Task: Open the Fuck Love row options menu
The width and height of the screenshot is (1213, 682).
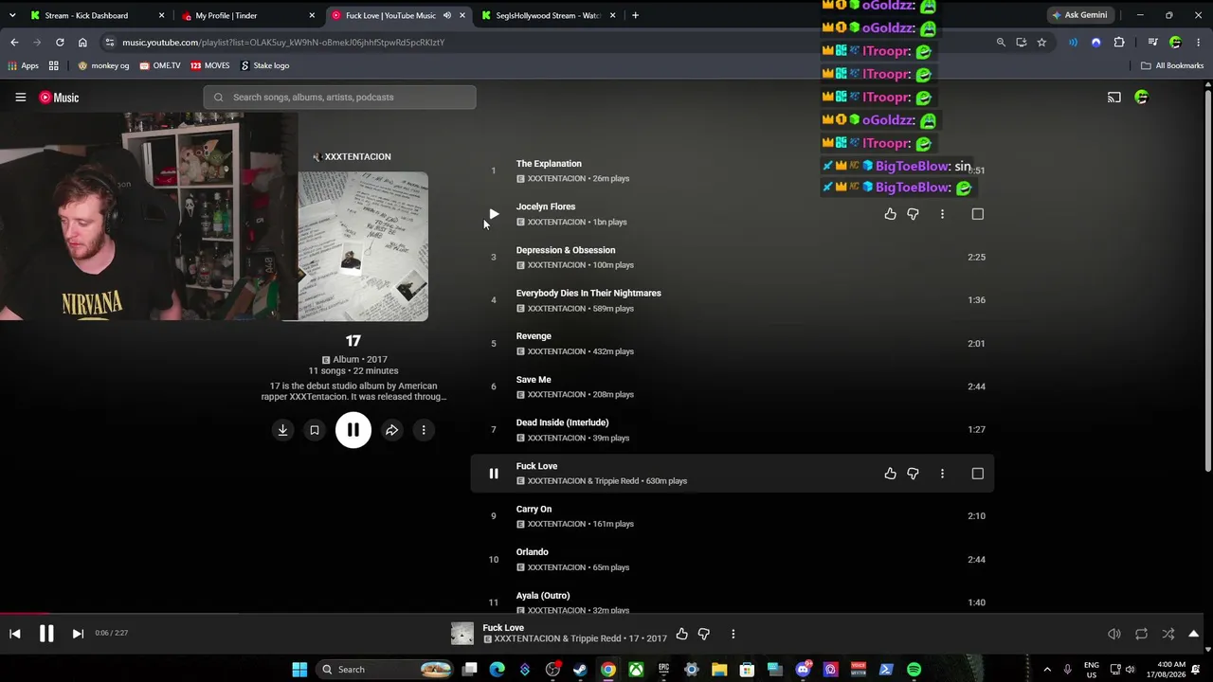Action: [942, 474]
